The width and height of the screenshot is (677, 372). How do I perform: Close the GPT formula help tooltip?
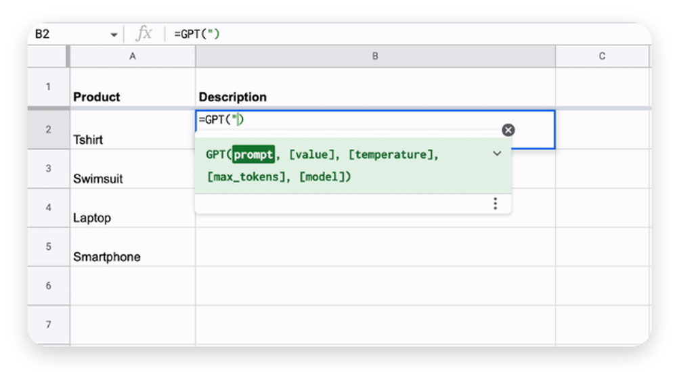click(x=508, y=130)
